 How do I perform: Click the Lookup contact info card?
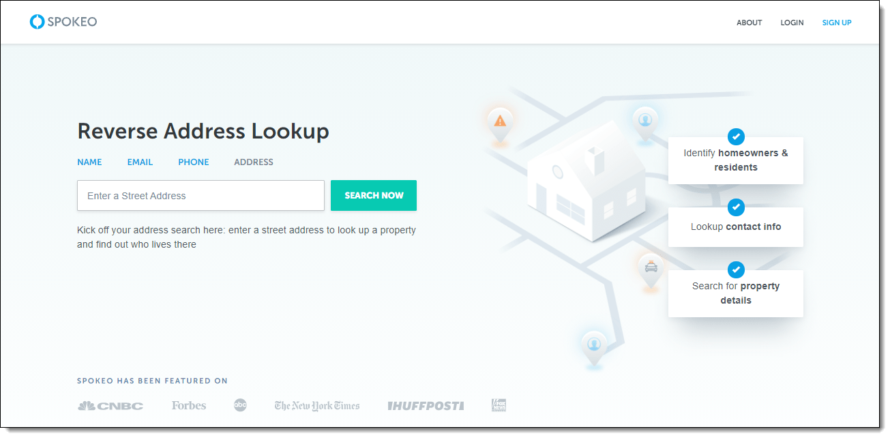[x=736, y=227]
